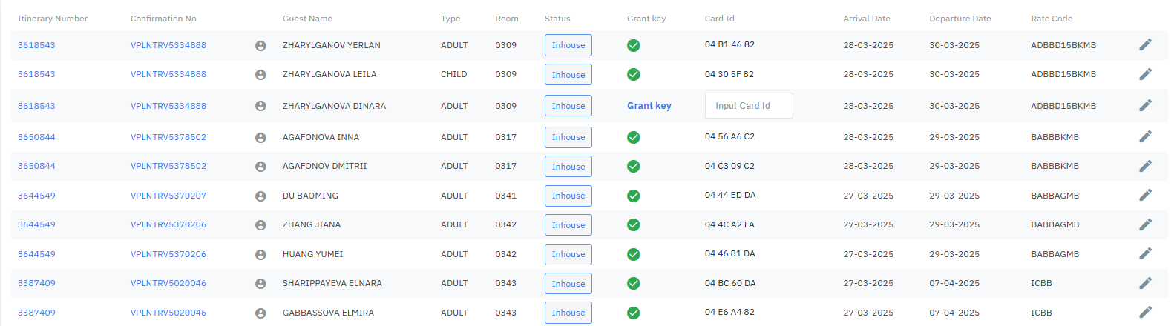The image size is (1174, 326).
Task: Open itinerary 3644549 in HUANG YUMEI row
Action: tap(36, 254)
